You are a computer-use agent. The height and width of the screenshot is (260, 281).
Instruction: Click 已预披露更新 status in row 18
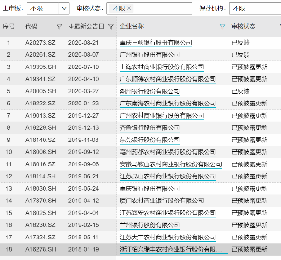pyautogui.click(x=249, y=249)
